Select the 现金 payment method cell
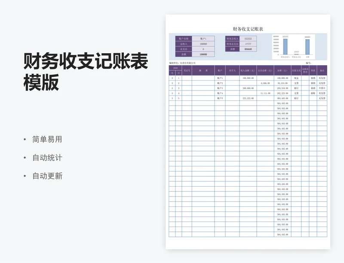Screen dimensions: 344x263 [x=296, y=78]
